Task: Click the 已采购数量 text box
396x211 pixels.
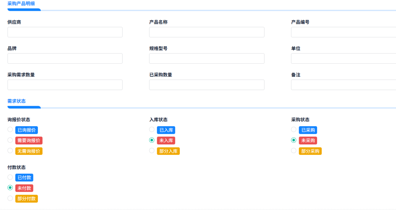Action: point(207,85)
